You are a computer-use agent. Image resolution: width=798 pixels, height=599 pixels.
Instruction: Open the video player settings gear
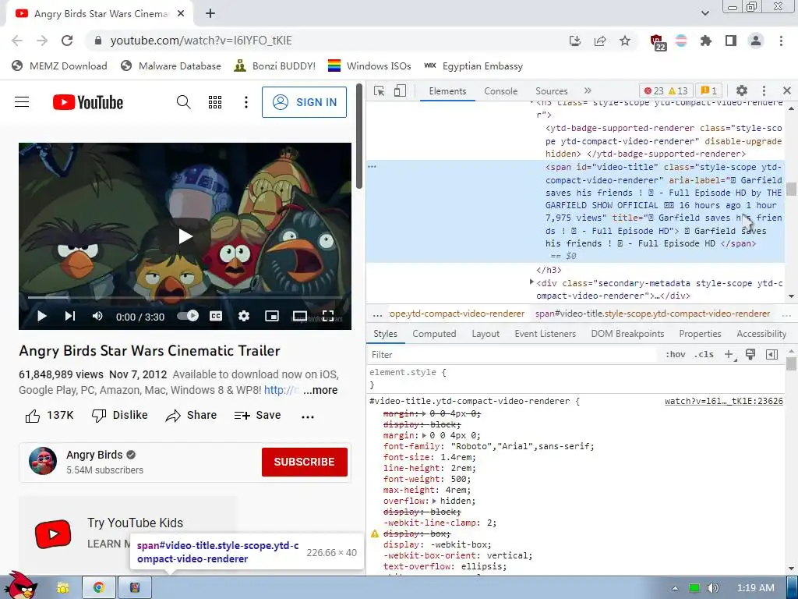point(244,317)
